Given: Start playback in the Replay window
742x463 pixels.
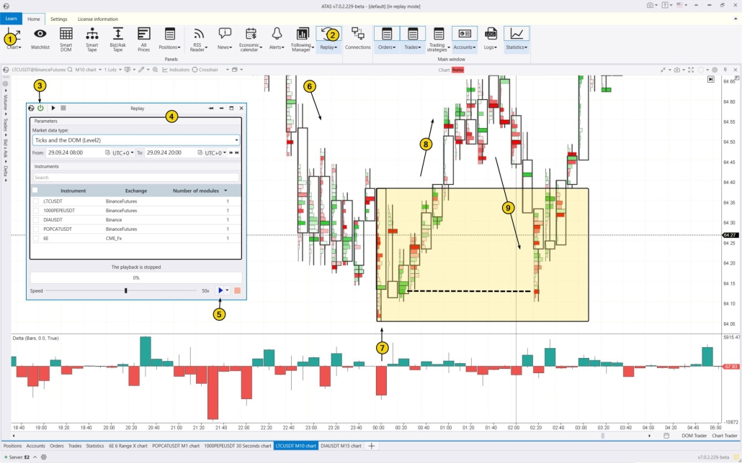Looking at the screenshot, I should 220,290.
